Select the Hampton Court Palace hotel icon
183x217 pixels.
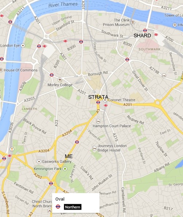98,121
